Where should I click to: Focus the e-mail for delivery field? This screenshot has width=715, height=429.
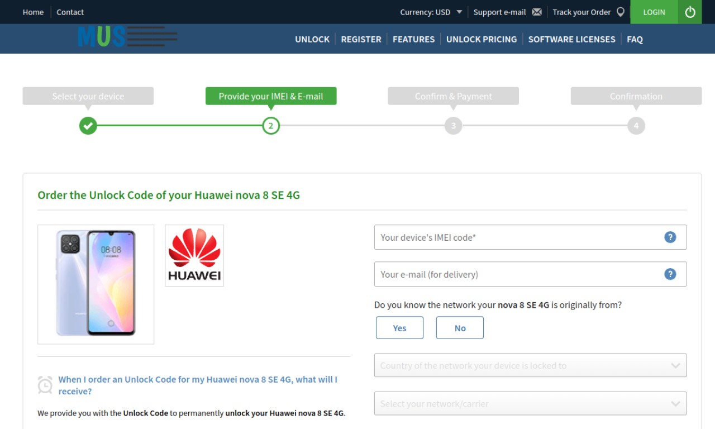[x=531, y=274]
